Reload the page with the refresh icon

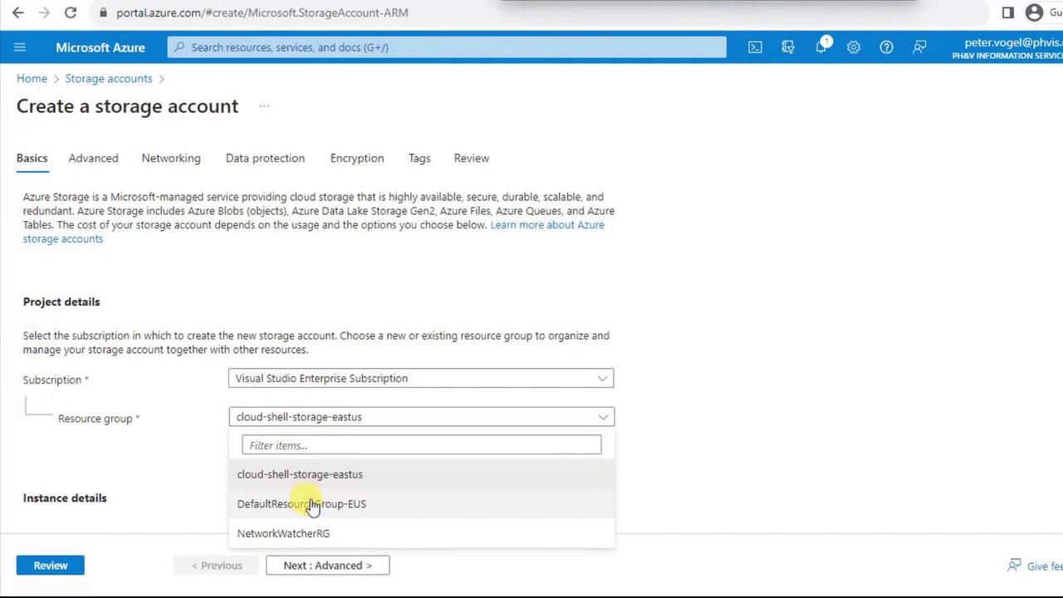point(71,12)
